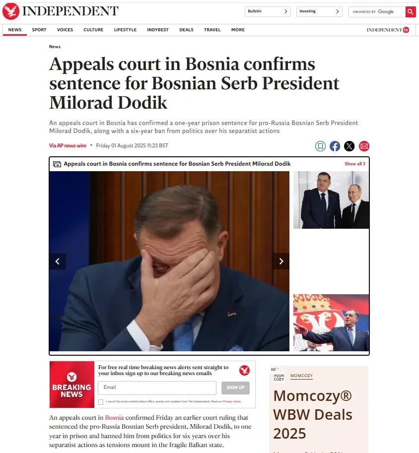This screenshot has width=419, height=453.
Task: Tick the offers and updates email checkbox
Action: click(101, 402)
